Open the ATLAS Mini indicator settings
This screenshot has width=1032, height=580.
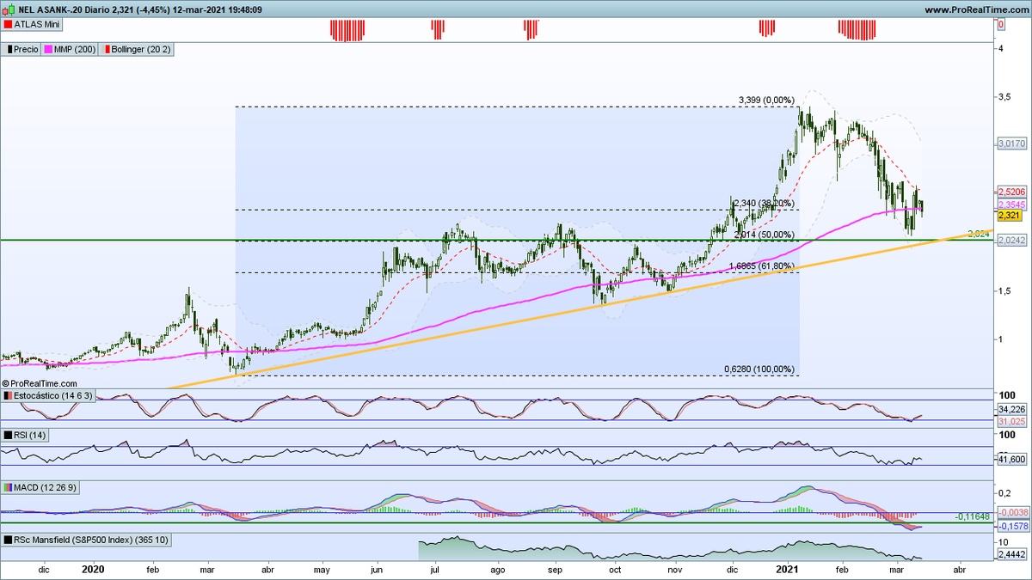tap(31, 26)
